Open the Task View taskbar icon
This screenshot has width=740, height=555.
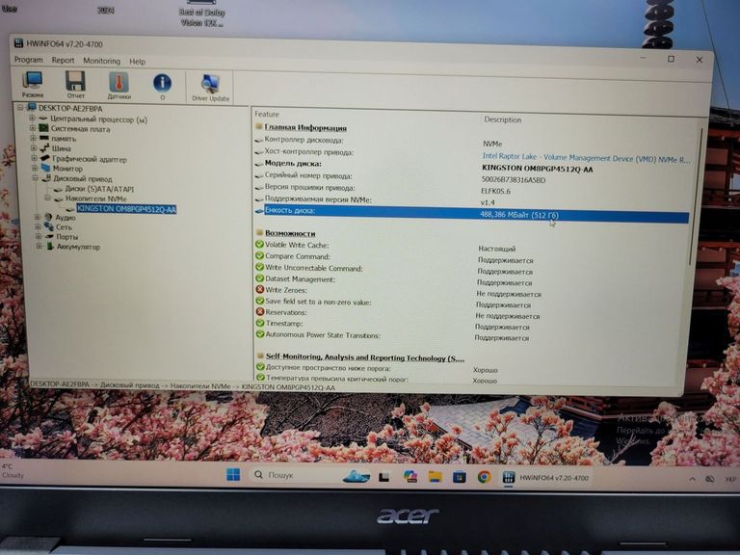point(384,477)
